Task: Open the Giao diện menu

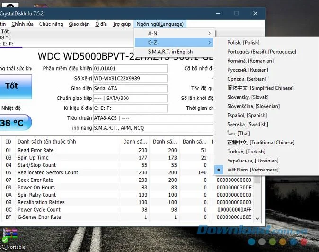Action: pos(79,24)
